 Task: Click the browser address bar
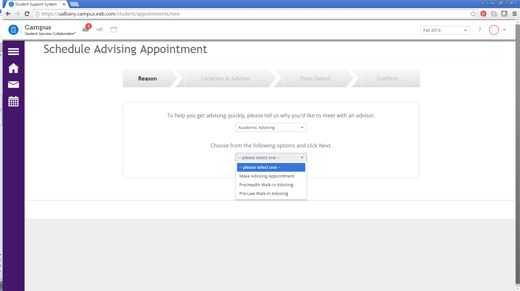(x=252, y=14)
